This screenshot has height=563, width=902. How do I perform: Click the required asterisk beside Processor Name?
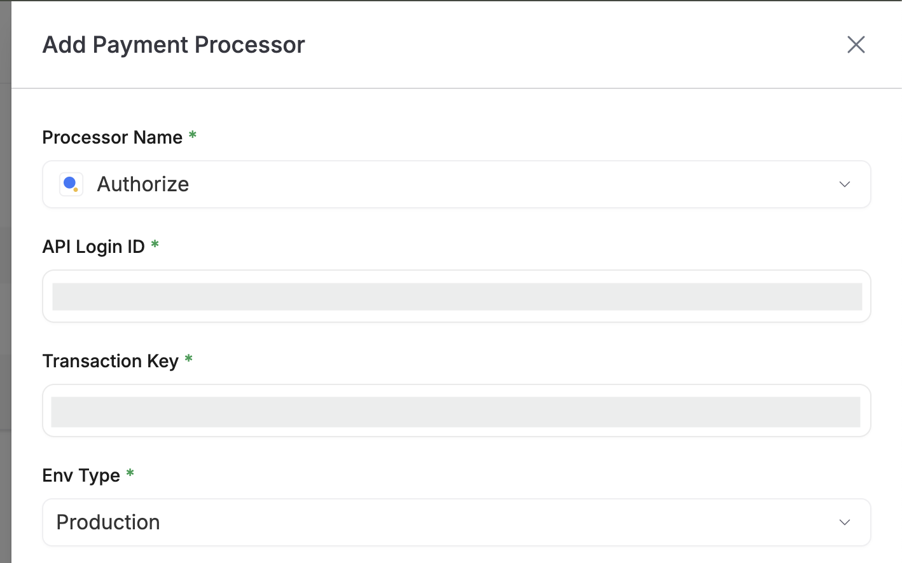coord(193,135)
